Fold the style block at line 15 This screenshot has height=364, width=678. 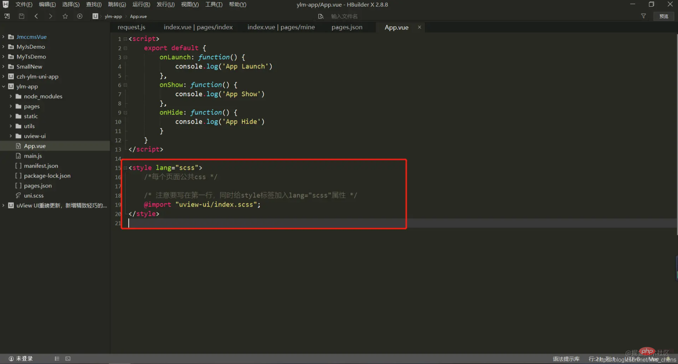point(125,168)
